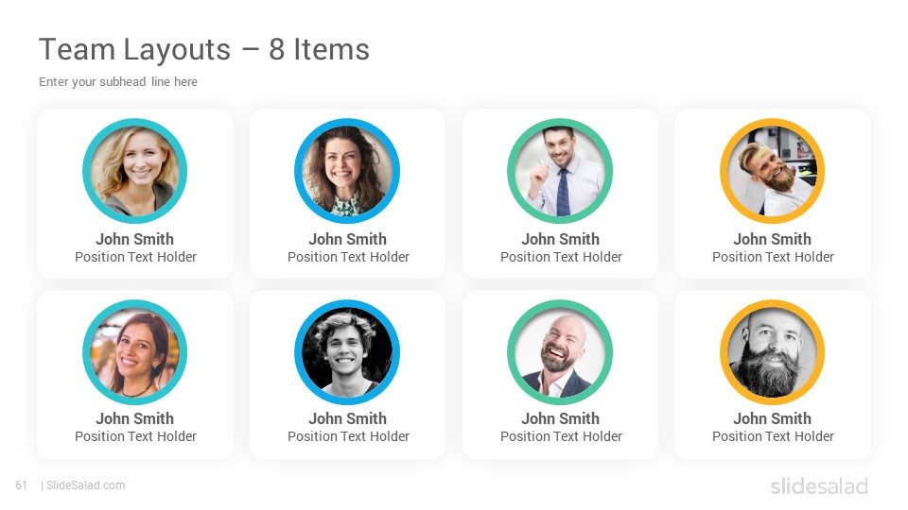Click the slidesalad logo at bottom right

pyautogui.click(x=819, y=485)
